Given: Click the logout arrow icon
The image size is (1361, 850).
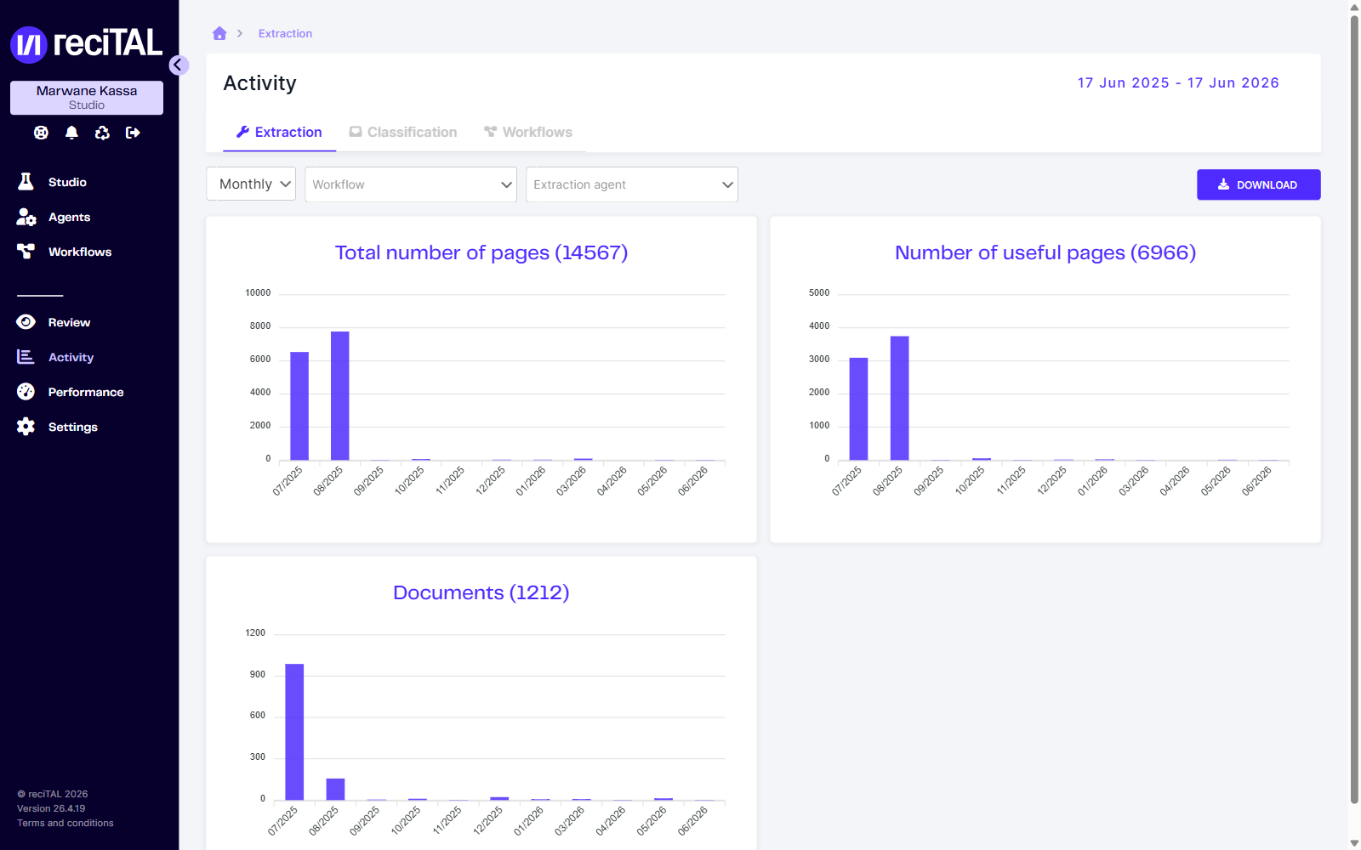Looking at the screenshot, I should coord(133,133).
